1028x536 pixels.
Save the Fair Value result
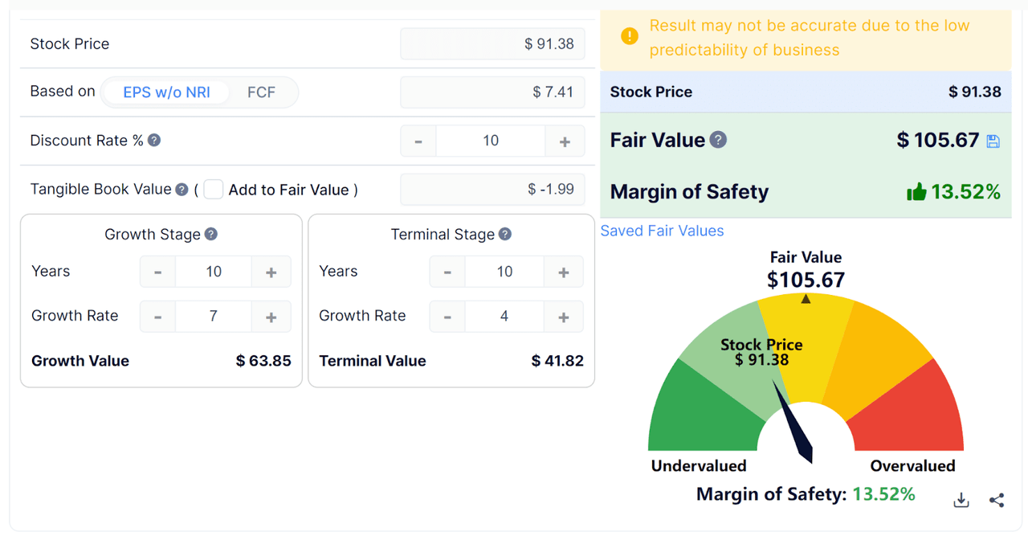(x=994, y=140)
